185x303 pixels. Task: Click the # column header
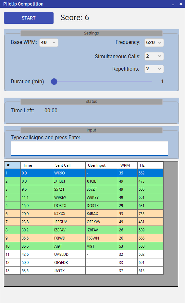[x=13, y=165]
